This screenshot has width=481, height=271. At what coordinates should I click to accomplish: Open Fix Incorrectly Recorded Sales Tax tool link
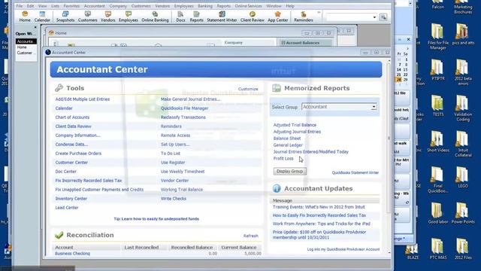tap(89, 181)
